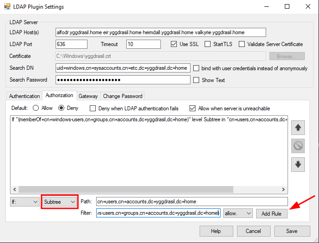This screenshot has height=243, width=319.
Task: Open the Change Password tab
Action: [123, 96]
